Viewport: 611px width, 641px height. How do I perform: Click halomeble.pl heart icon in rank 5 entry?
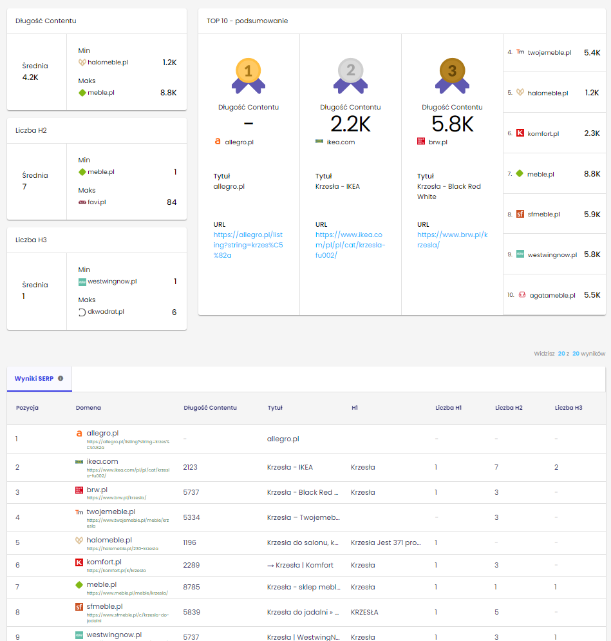(x=520, y=92)
